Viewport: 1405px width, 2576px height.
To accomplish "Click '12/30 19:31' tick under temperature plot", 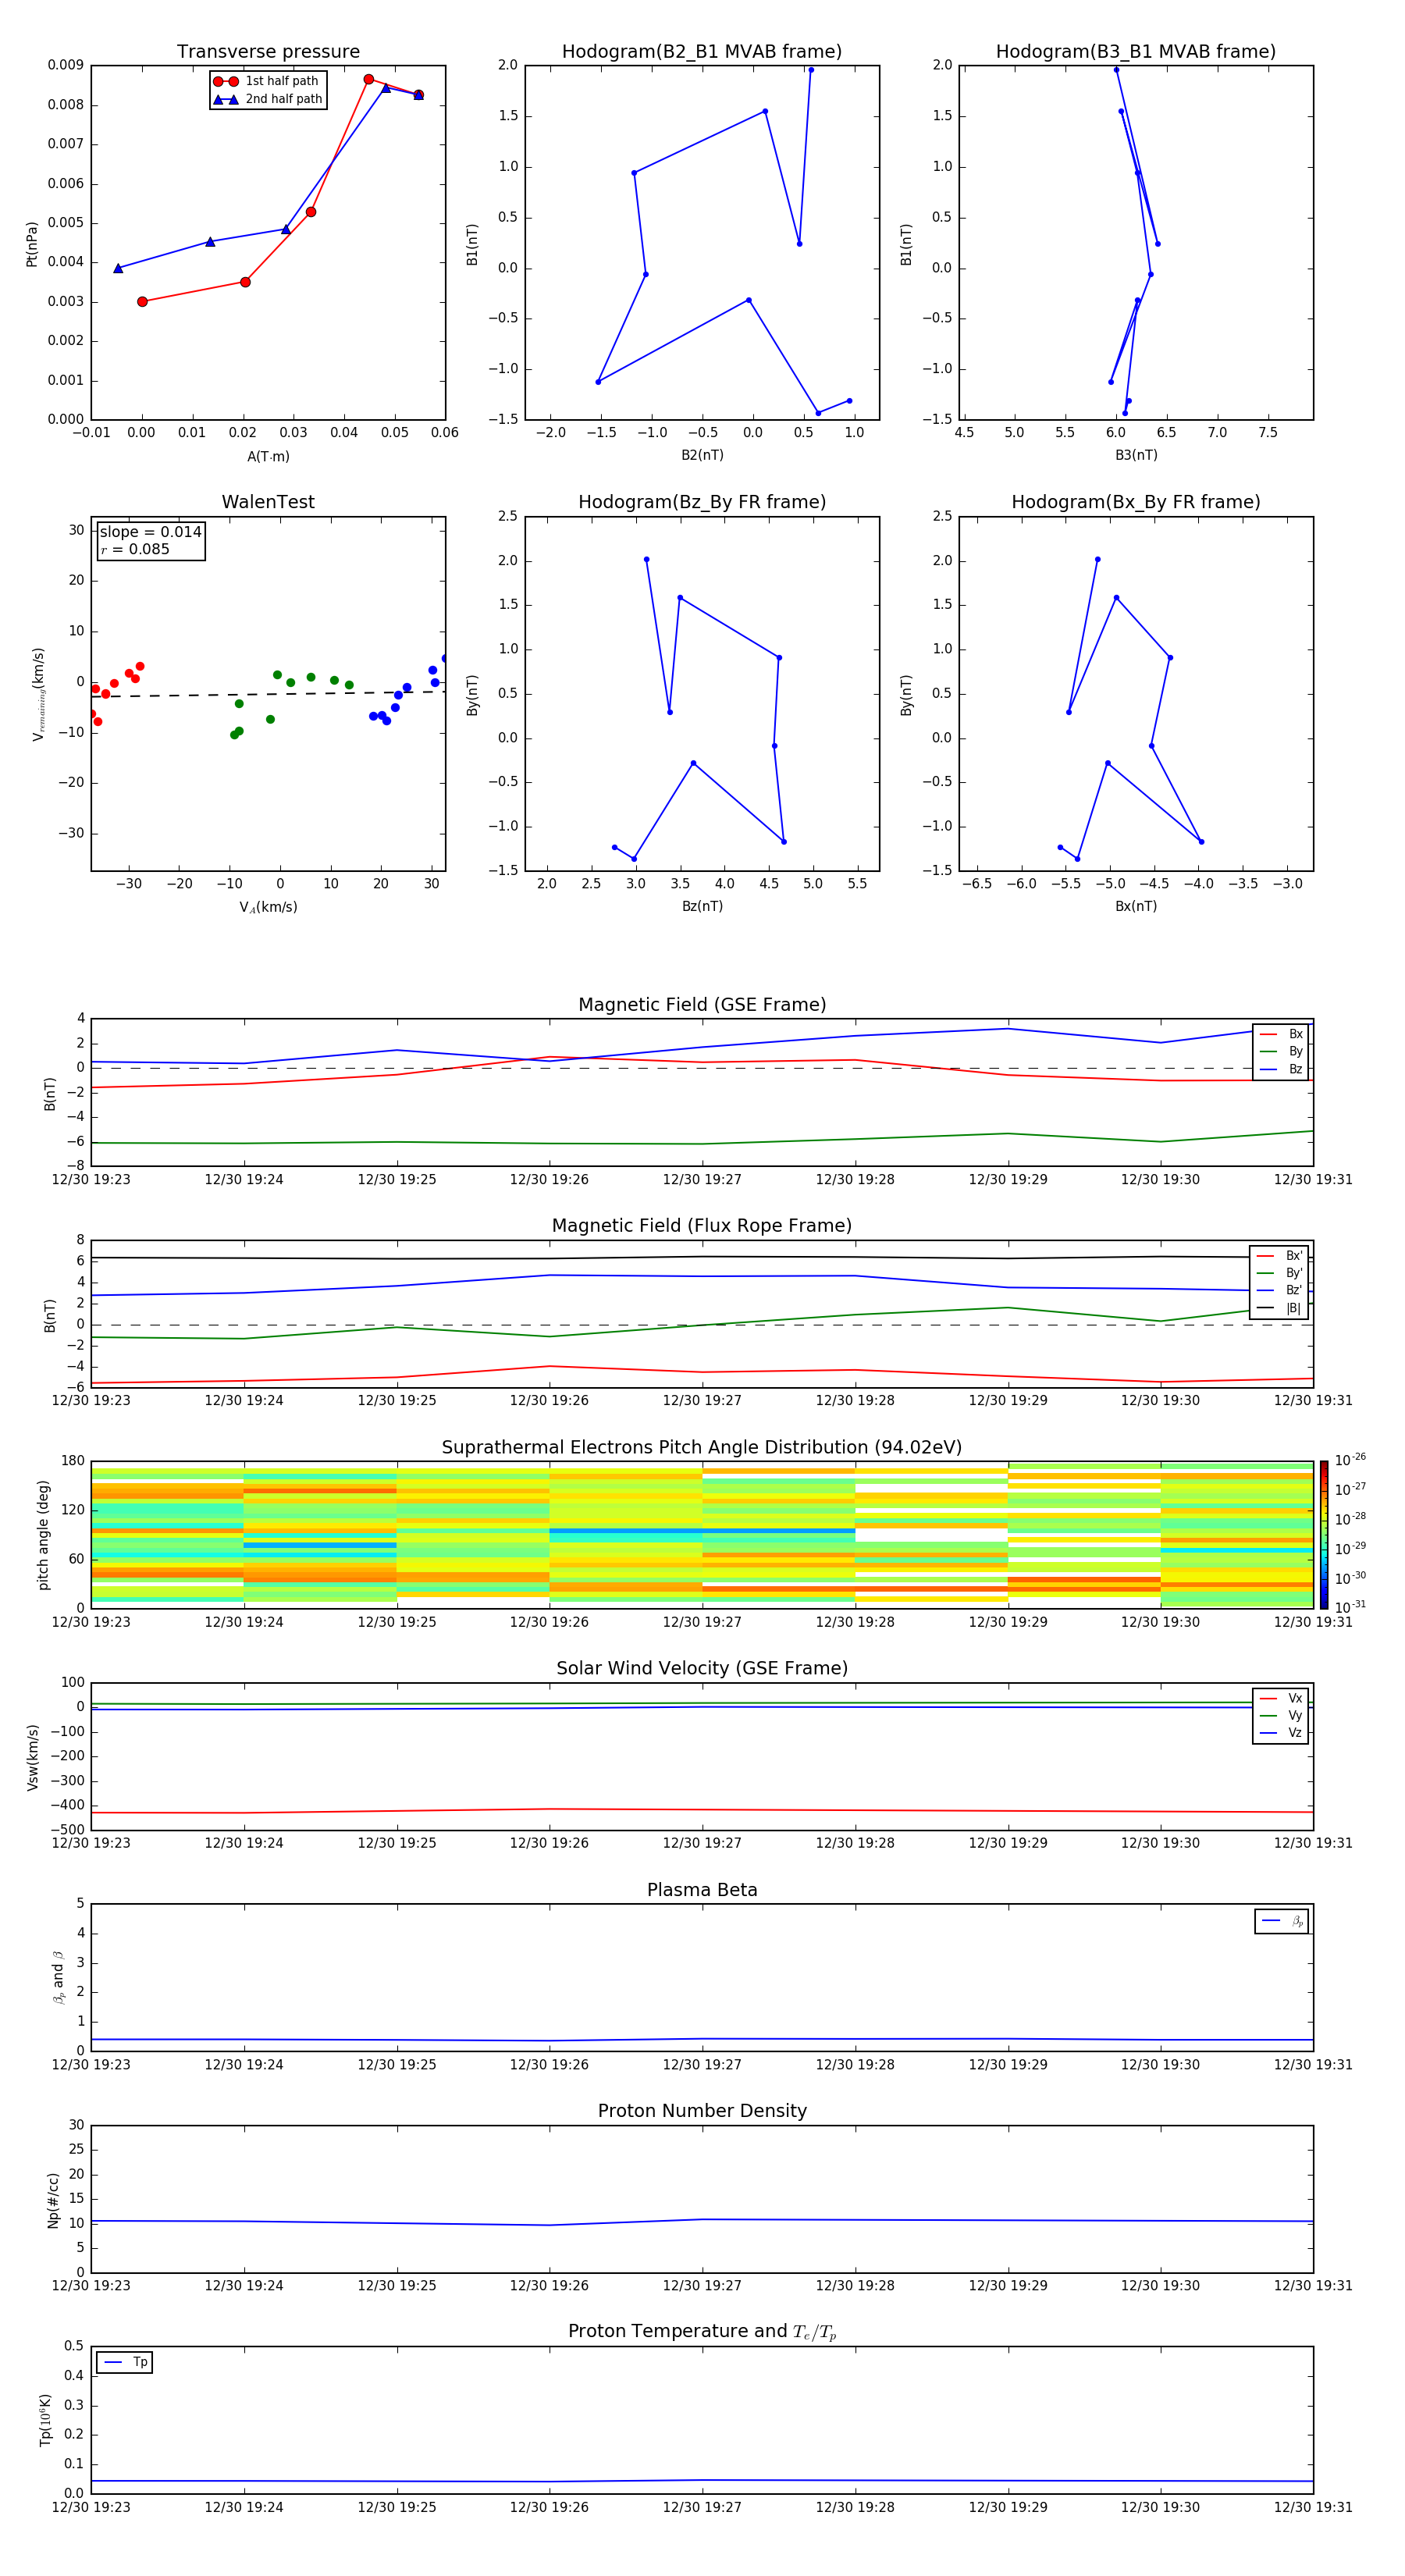I will pyautogui.click(x=1313, y=2507).
